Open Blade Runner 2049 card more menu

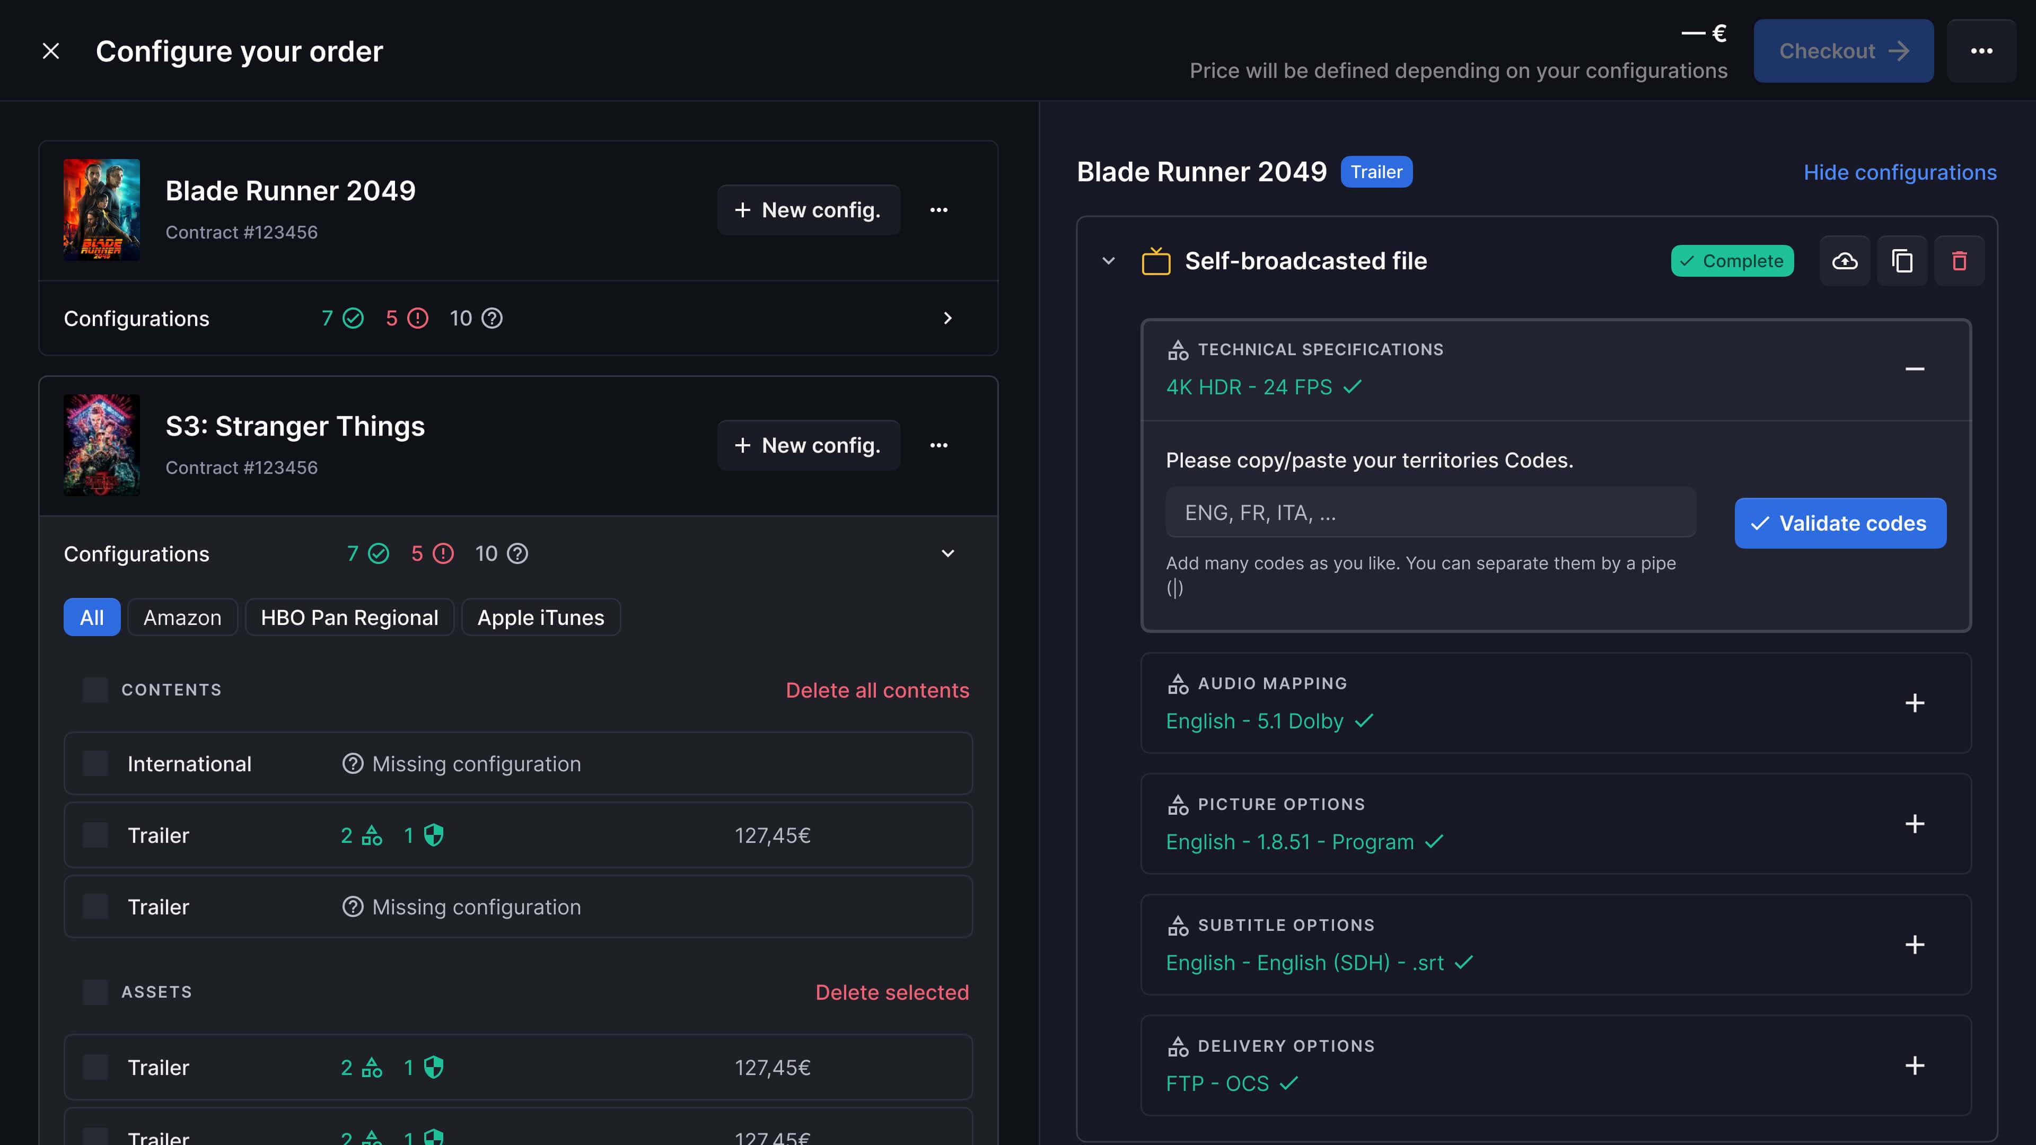938,210
